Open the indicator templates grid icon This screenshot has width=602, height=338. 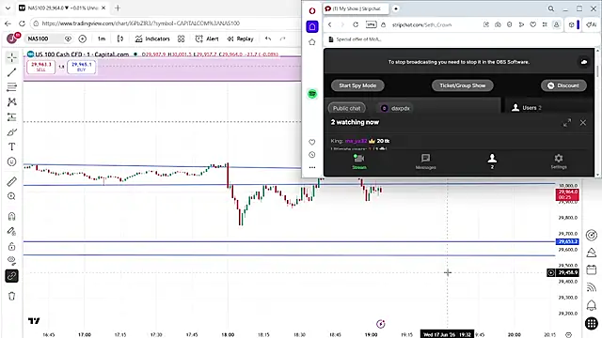(x=182, y=38)
